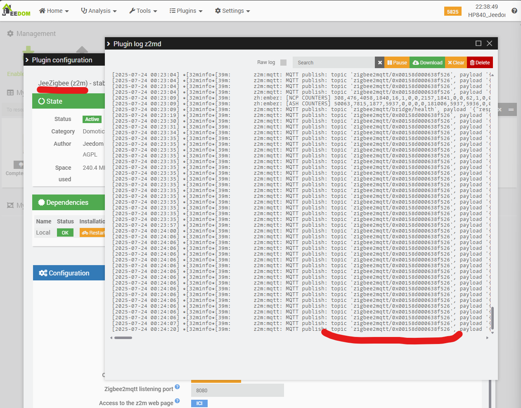Close the Plugin log z2md dialog

tap(490, 43)
